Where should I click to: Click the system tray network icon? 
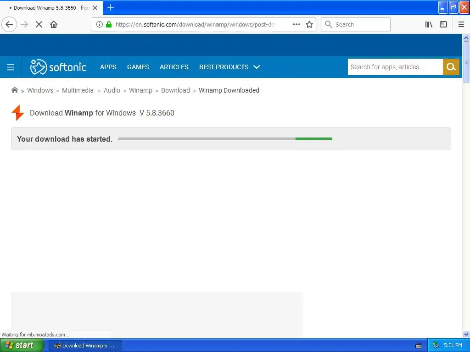[x=436, y=345]
